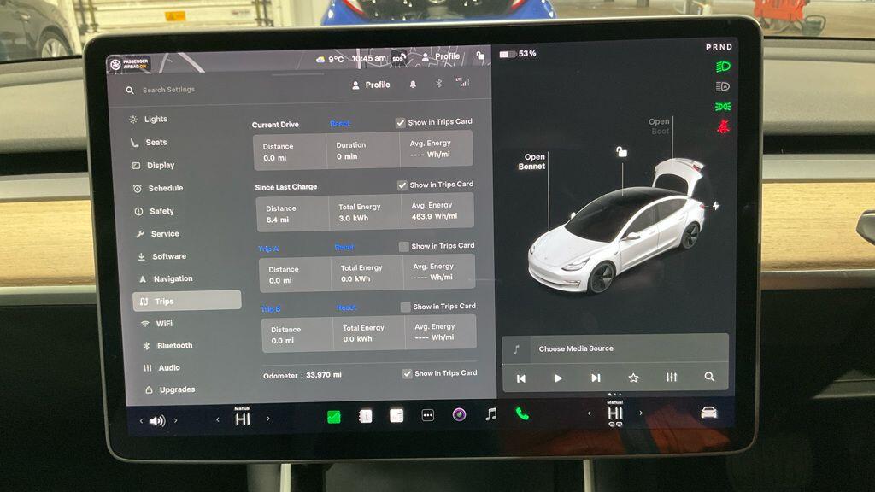The height and width of the screenshot is (492, 875).
Task: Tap the Bluetooth icon in the settings header
Action: point(438,85)
